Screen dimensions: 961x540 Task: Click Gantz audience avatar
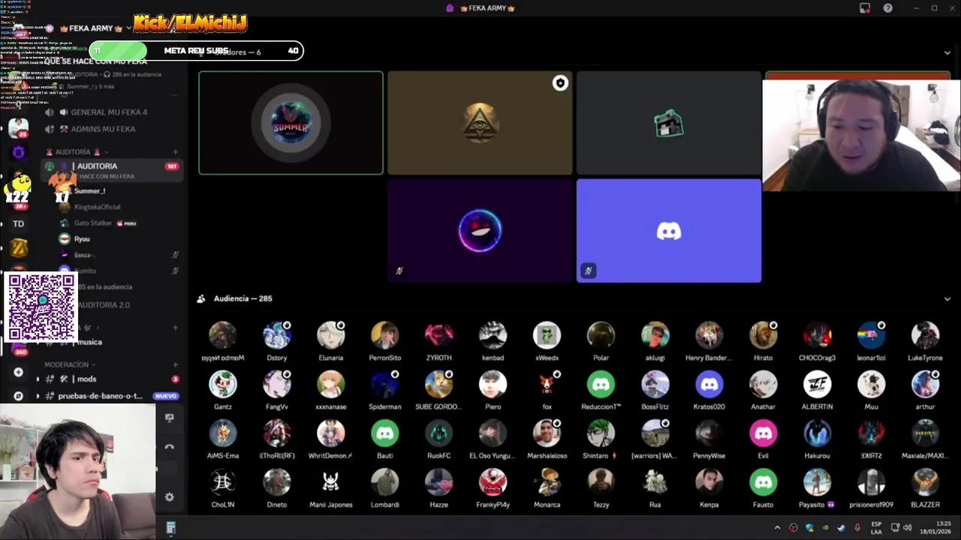tap(222, 385)
